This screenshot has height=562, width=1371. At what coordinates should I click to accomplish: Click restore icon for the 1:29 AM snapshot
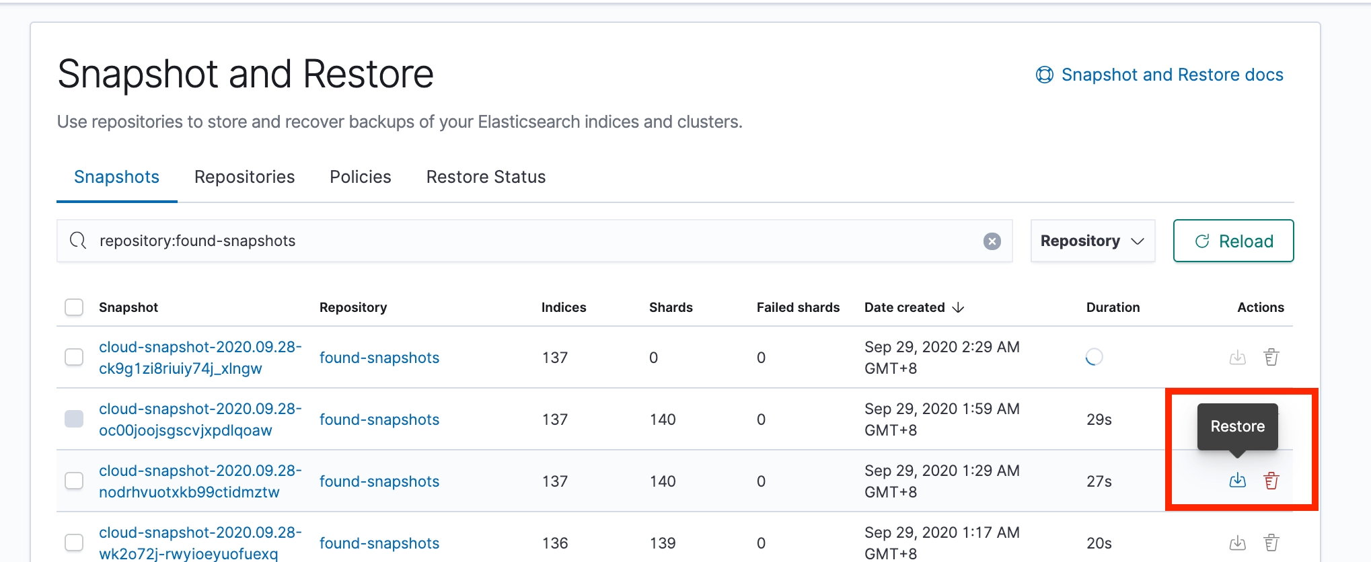[1237, 481]
